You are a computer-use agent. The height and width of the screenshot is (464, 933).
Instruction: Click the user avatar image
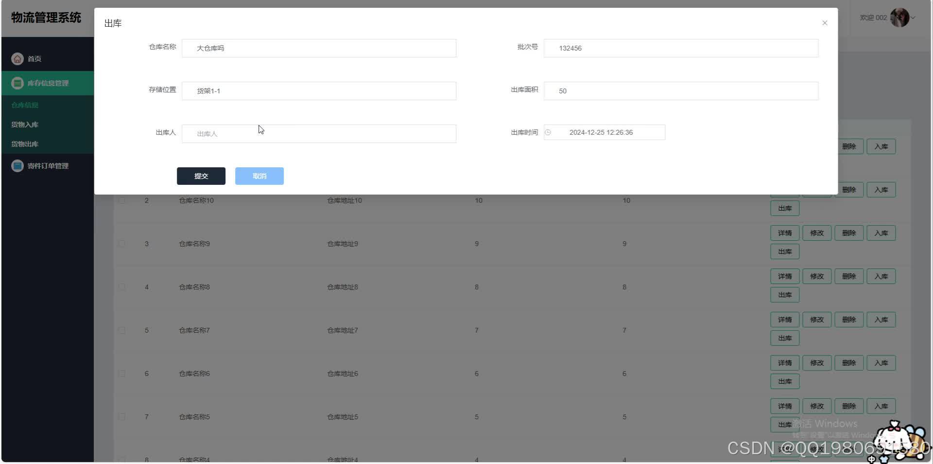click(899, 18)
